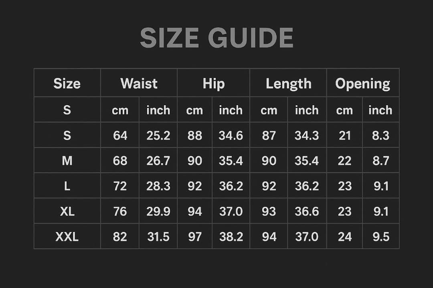Viewport: 433px width, 288px height.
Task: Select the 26.7 inch waist cell
Action: click(158, 161)
